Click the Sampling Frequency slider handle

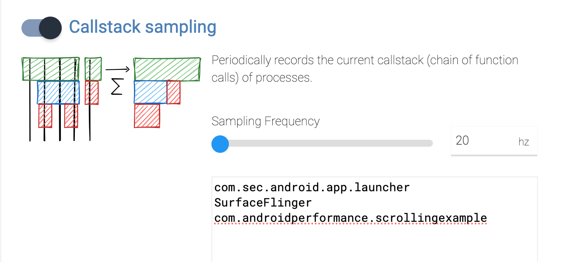point(220,144)
